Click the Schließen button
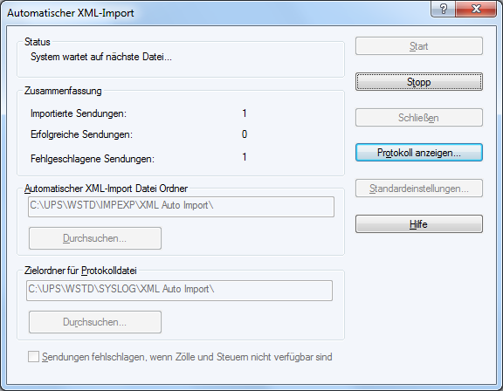The height and width of the screenshot is (391, 503). [418, 118]
